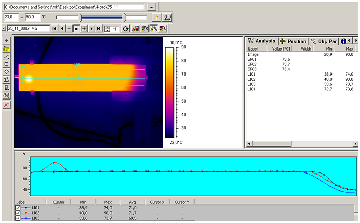The image size is (360, 223).
Task: Toggle the LI01 line checkbox
Action: click(x=19, y=208)
